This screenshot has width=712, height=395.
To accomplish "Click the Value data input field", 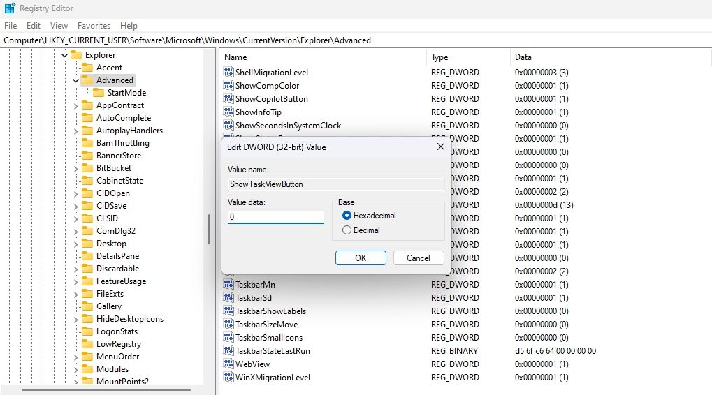I will click(276, 217).
